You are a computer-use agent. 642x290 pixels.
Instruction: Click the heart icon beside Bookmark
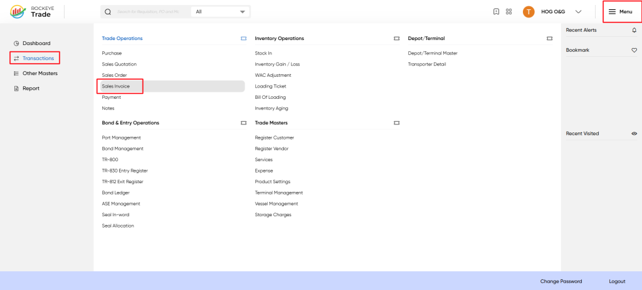tap(634, 50)
